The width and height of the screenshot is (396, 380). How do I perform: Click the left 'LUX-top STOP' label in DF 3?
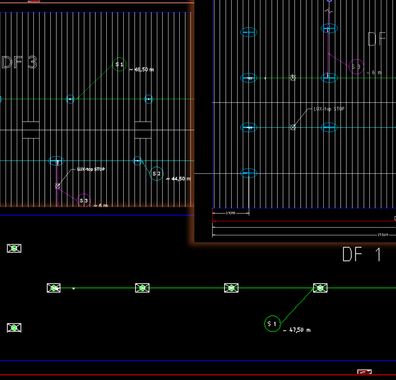[x=91, y=169]
